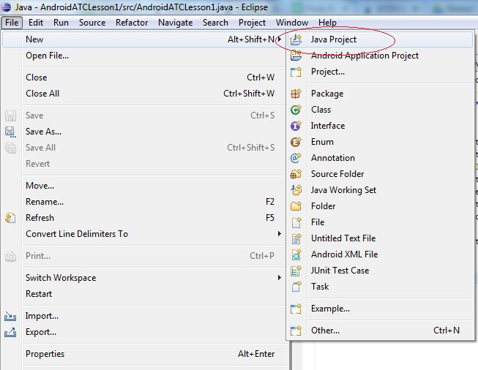The width and height of the screenshot is (478, 370).
Task: Click the Refresh icon in File menu
Action: pos(10,218)
